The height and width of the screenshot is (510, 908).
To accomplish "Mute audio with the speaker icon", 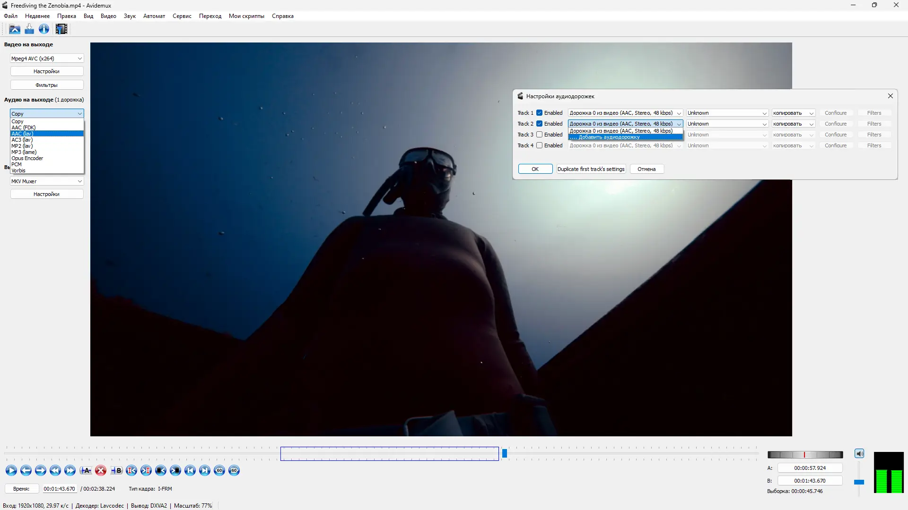I will (x=859, y=454).
